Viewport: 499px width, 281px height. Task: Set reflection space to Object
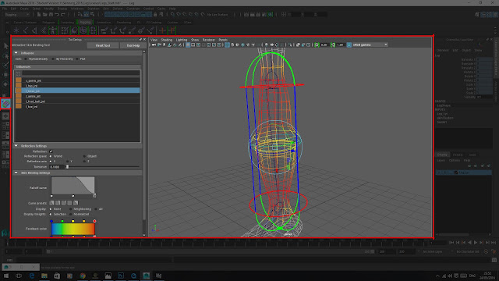point(84,156)
